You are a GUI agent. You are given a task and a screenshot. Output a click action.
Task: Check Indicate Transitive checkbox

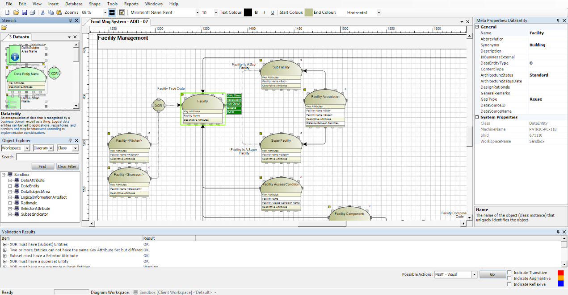(510, 273)
